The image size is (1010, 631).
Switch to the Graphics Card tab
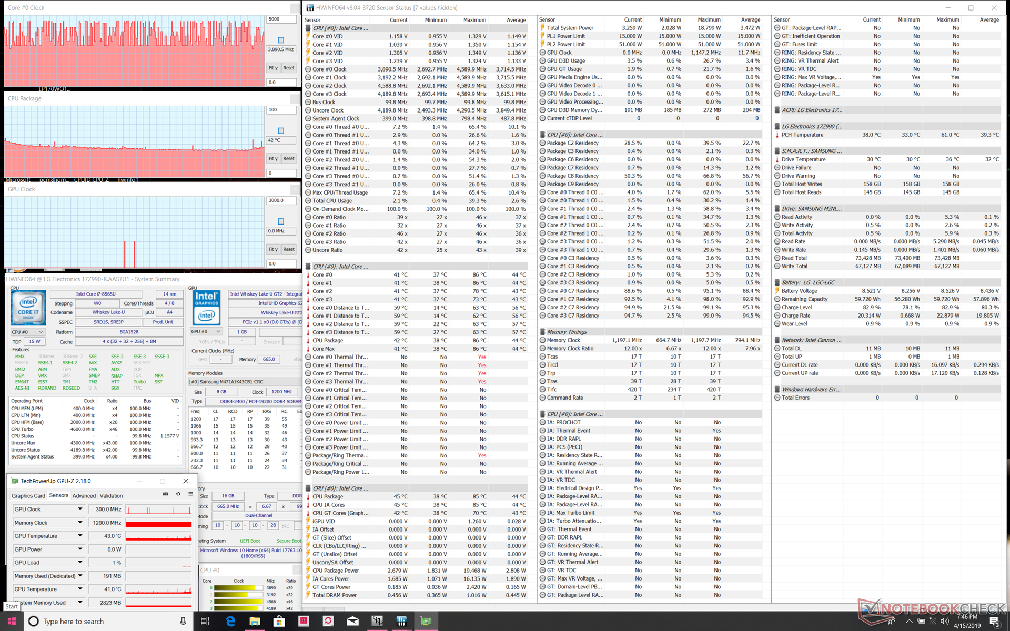coord(28,496)
